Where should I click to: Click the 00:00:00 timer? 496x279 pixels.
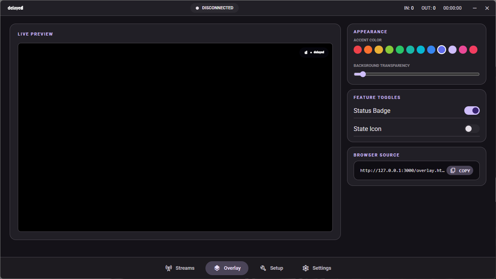pos(452,8)
